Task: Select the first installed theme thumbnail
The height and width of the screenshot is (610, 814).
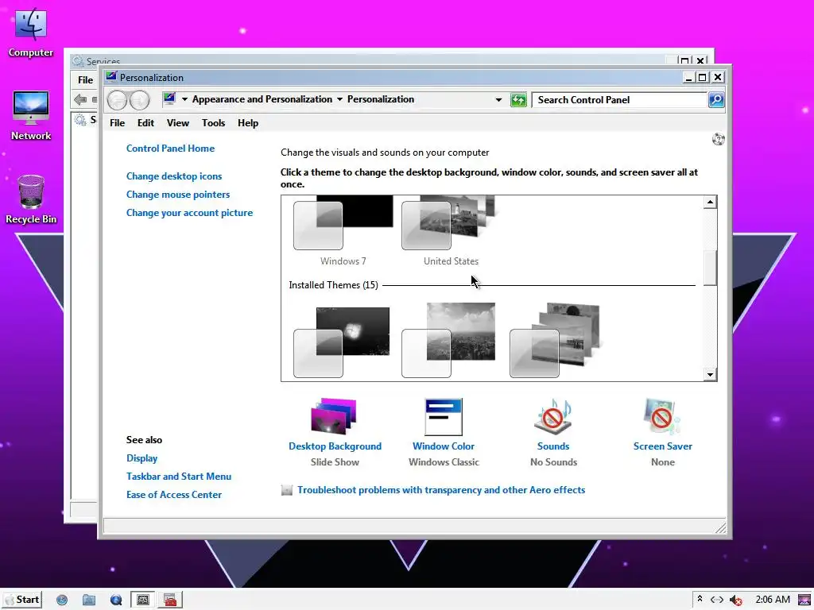Action: 342,342
